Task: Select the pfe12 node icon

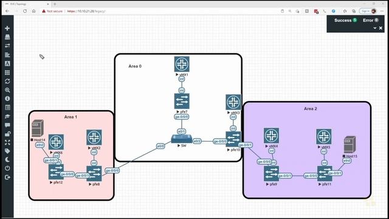Action: point(56,172)
